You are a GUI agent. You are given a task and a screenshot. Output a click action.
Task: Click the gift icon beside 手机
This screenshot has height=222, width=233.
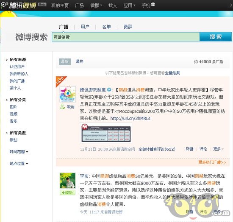click(x=153, y=5)
